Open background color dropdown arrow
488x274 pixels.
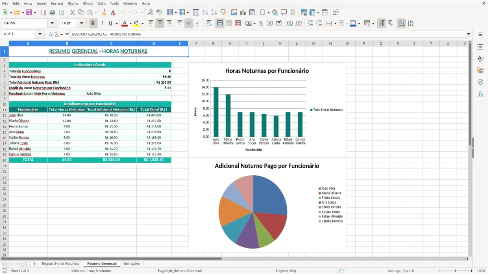(142, 24)
